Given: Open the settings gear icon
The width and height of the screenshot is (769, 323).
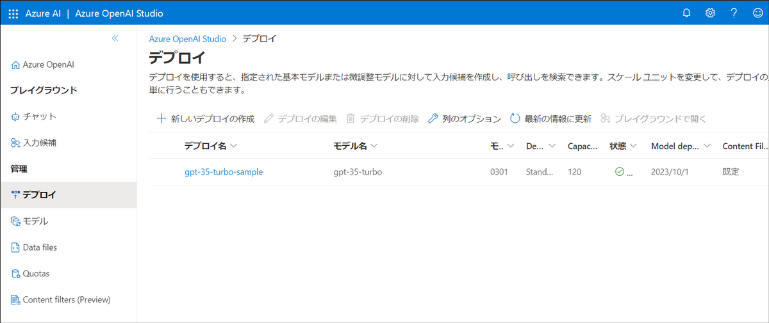Looking at the screenshot, I should click(710, 13).
